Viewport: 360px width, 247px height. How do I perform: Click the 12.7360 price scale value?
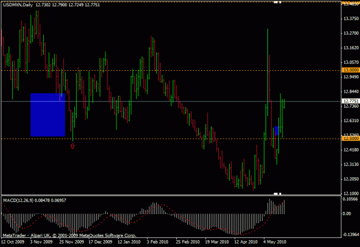pyautogui.click(x=351, y=106)
